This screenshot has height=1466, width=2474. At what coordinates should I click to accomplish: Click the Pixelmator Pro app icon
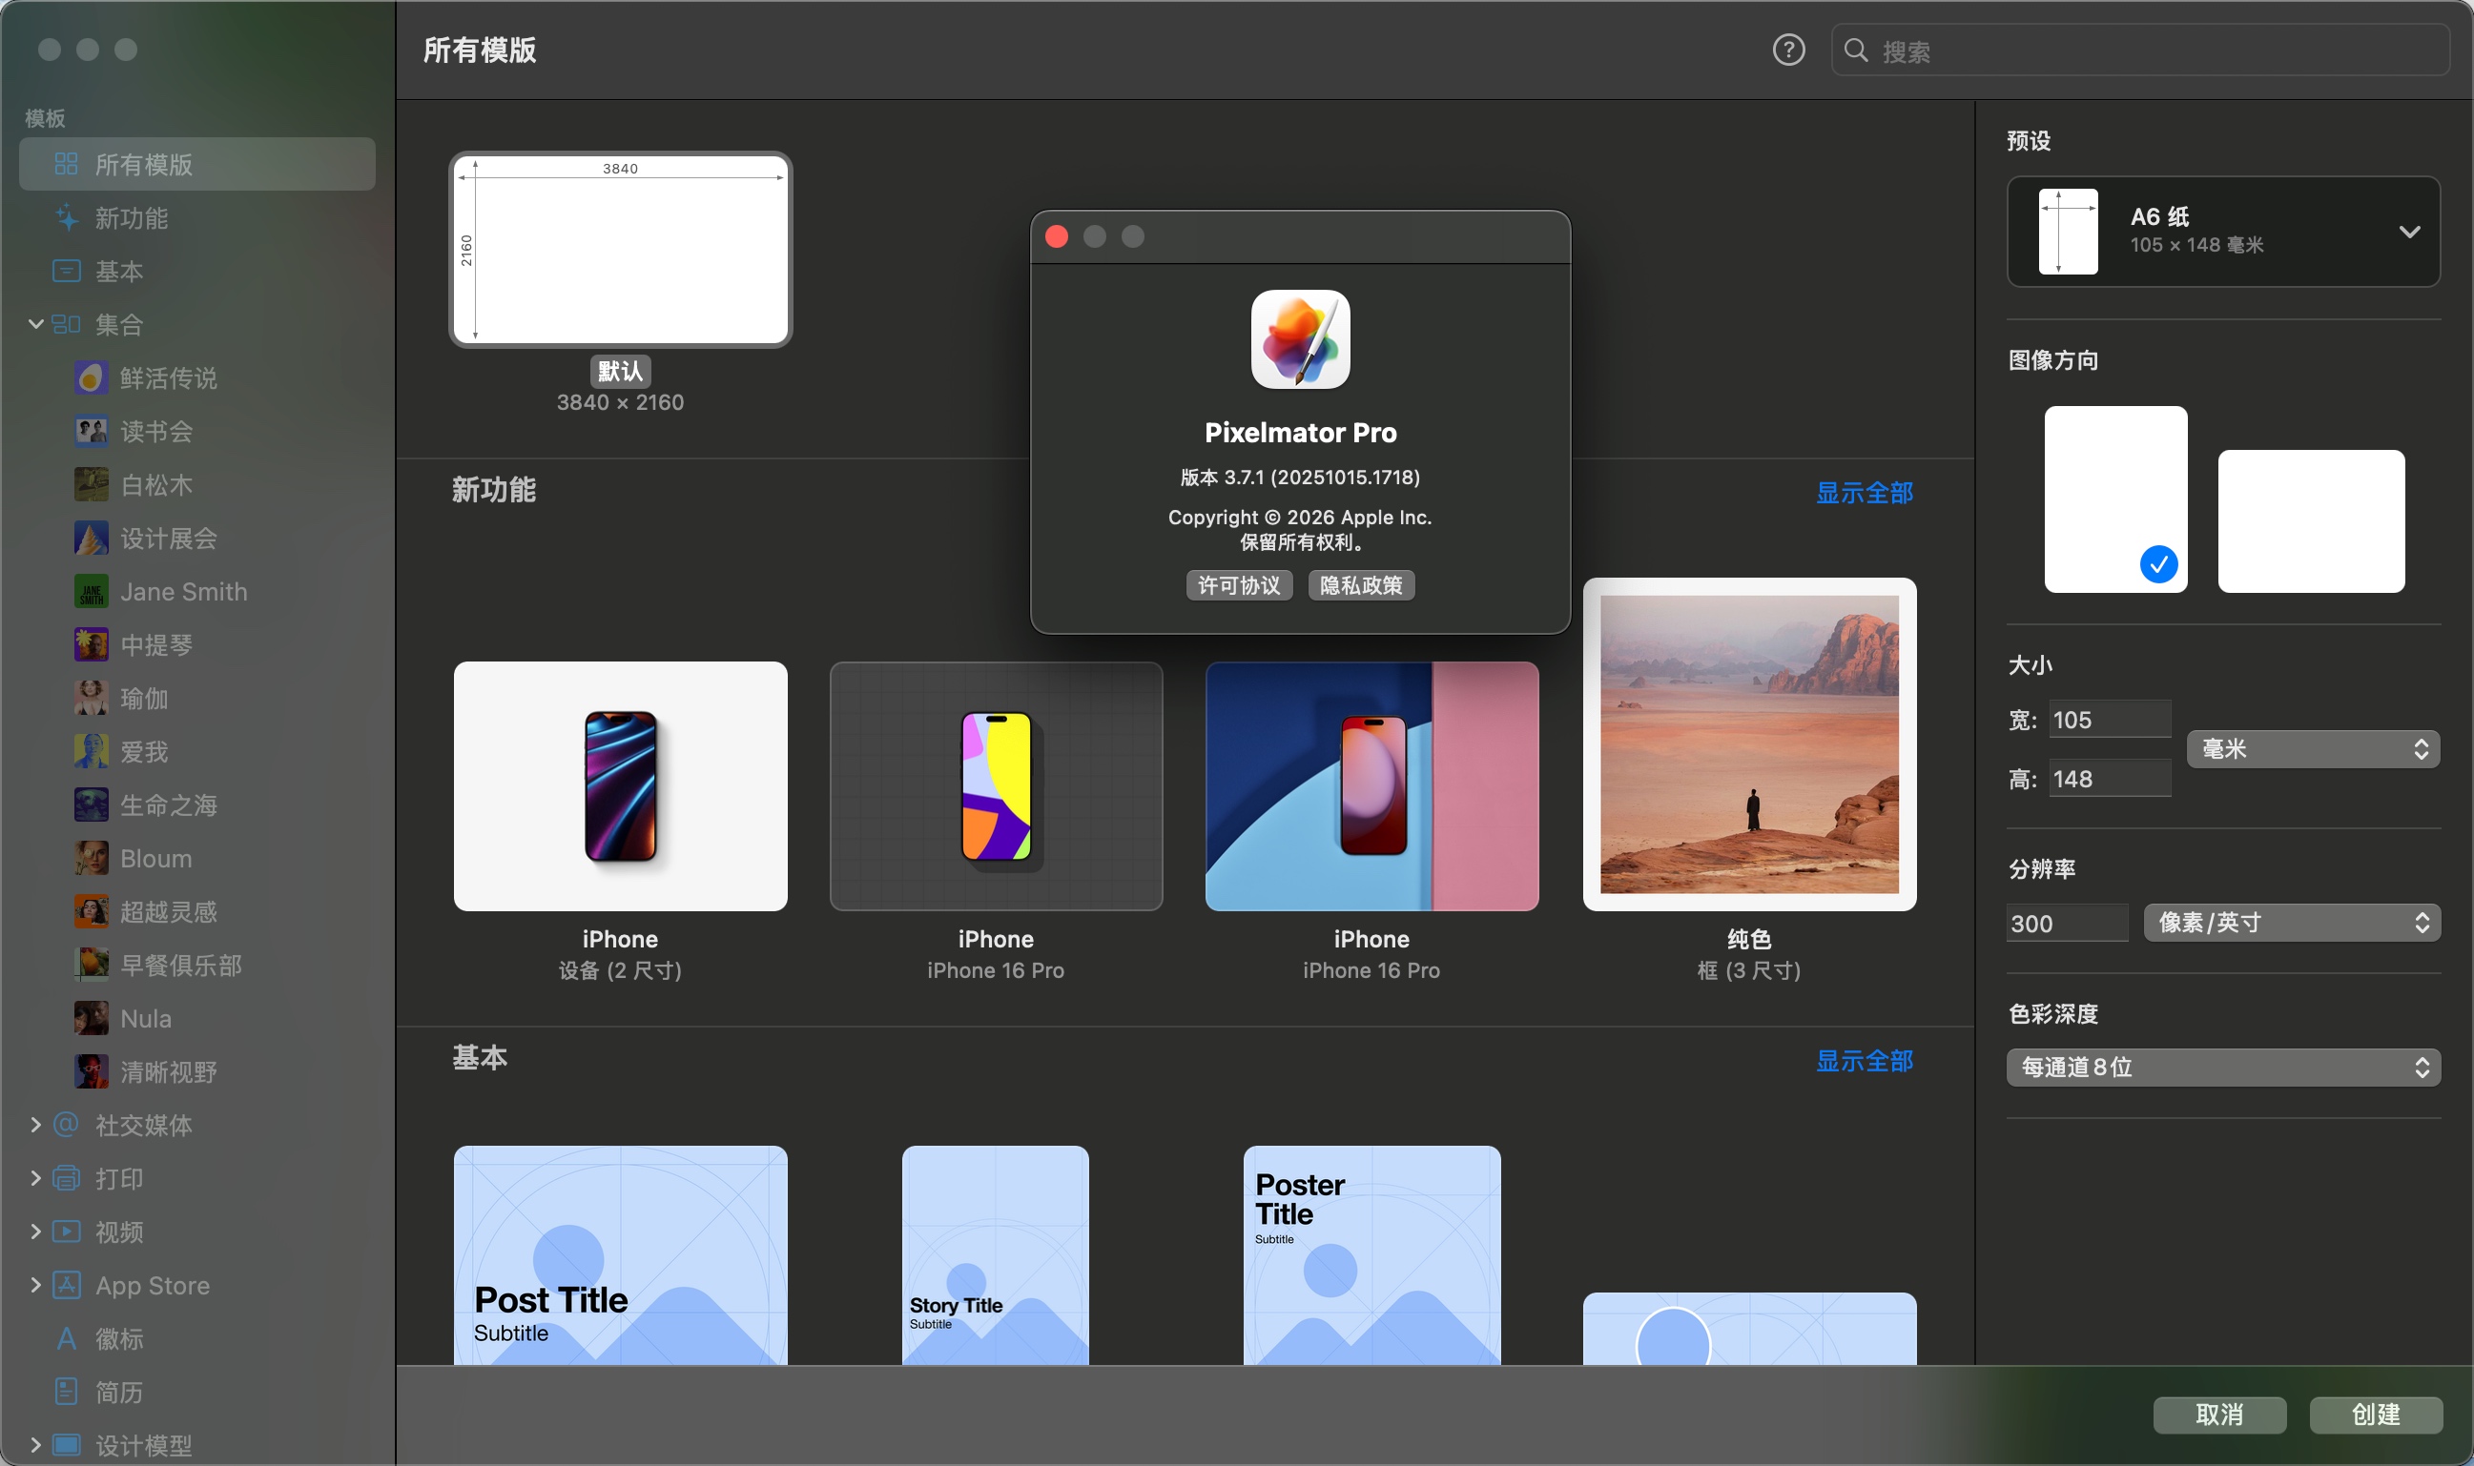[1299, 338]
